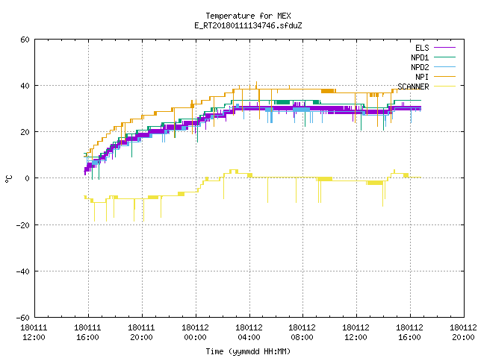Click the orange NPI legend line sample

coord(444,77)
